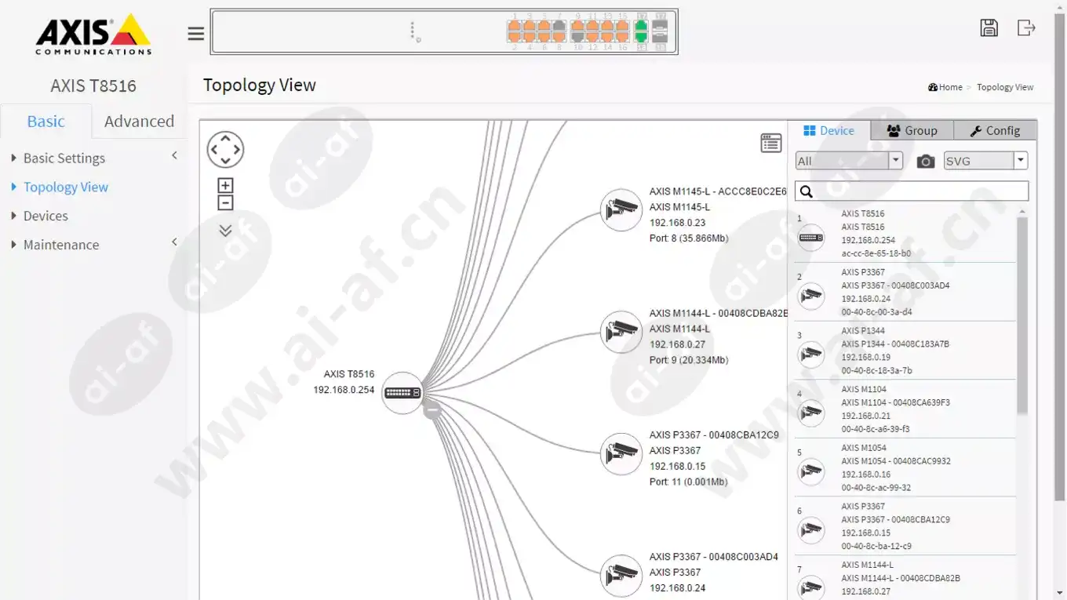Click the 'Port: 9 (20.334Mb)' label
This screenshot has width=1067, height=600.
(689, 360)
